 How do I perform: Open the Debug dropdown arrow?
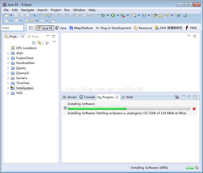(x=108, y=15)
